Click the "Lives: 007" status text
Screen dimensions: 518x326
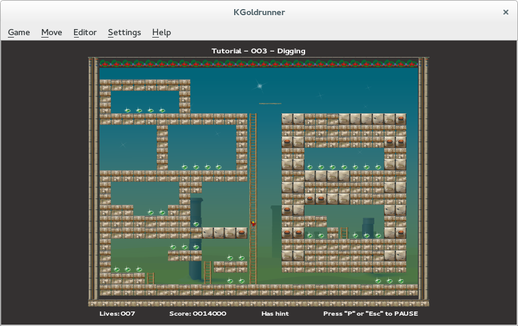117,313
